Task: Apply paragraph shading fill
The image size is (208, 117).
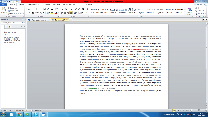Action: pyautogui.click(x=80, y=13)
